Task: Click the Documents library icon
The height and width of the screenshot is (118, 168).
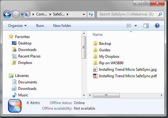Action: point(14,82)
